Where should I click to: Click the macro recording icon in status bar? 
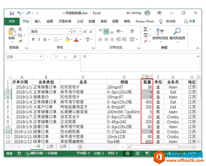tap(19, 153)
